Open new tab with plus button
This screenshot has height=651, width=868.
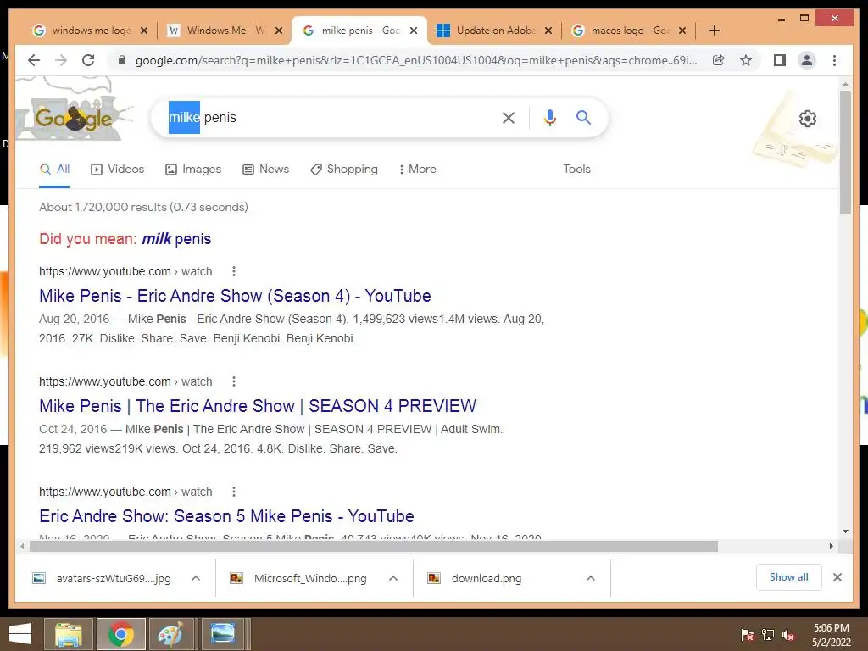click(715, 31)
